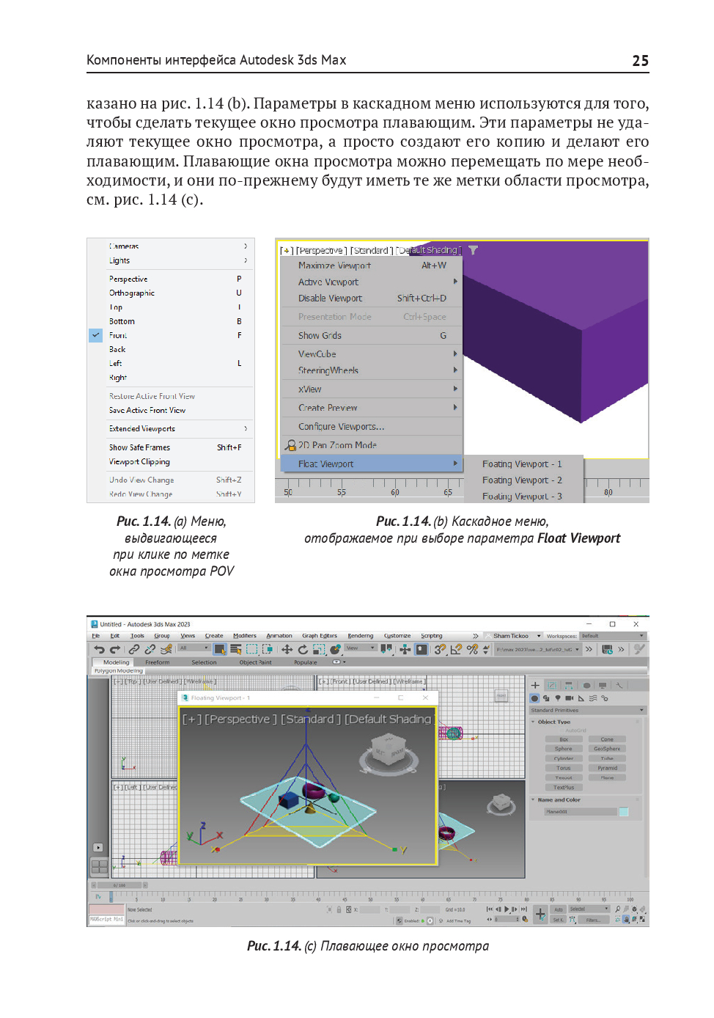Select the Select and Move tool
This screenshot has height=1018, width=714.
pyautogui.click(x=287, y=649)
